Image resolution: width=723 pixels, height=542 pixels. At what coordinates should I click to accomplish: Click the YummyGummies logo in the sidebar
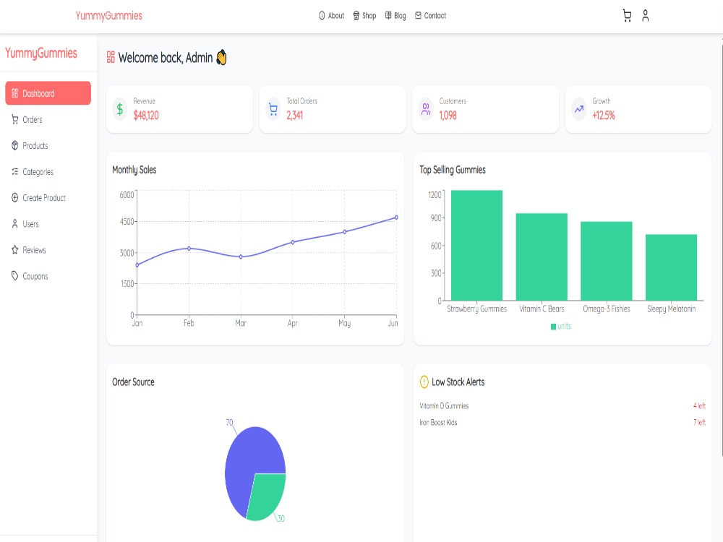(41, 53)
